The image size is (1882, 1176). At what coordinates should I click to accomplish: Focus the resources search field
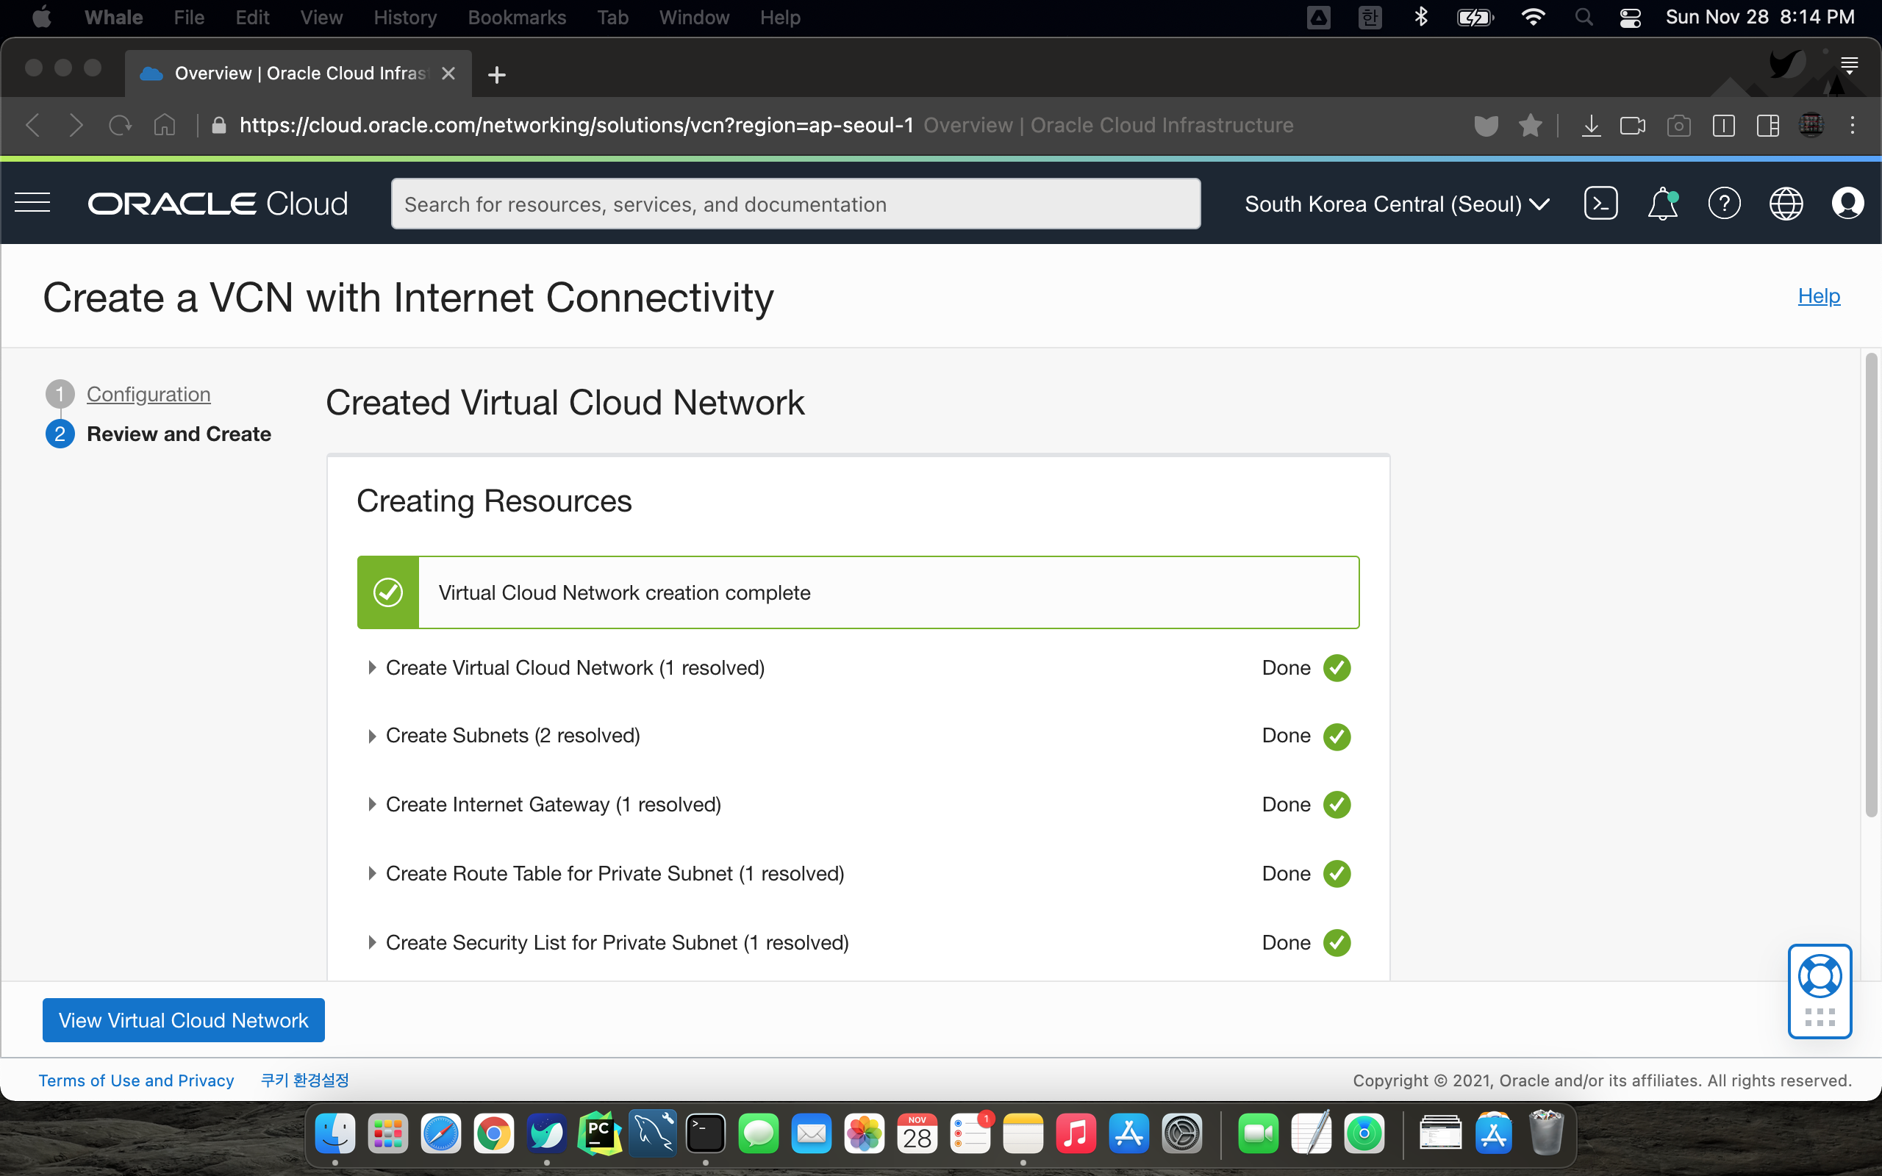click(795, 204)
